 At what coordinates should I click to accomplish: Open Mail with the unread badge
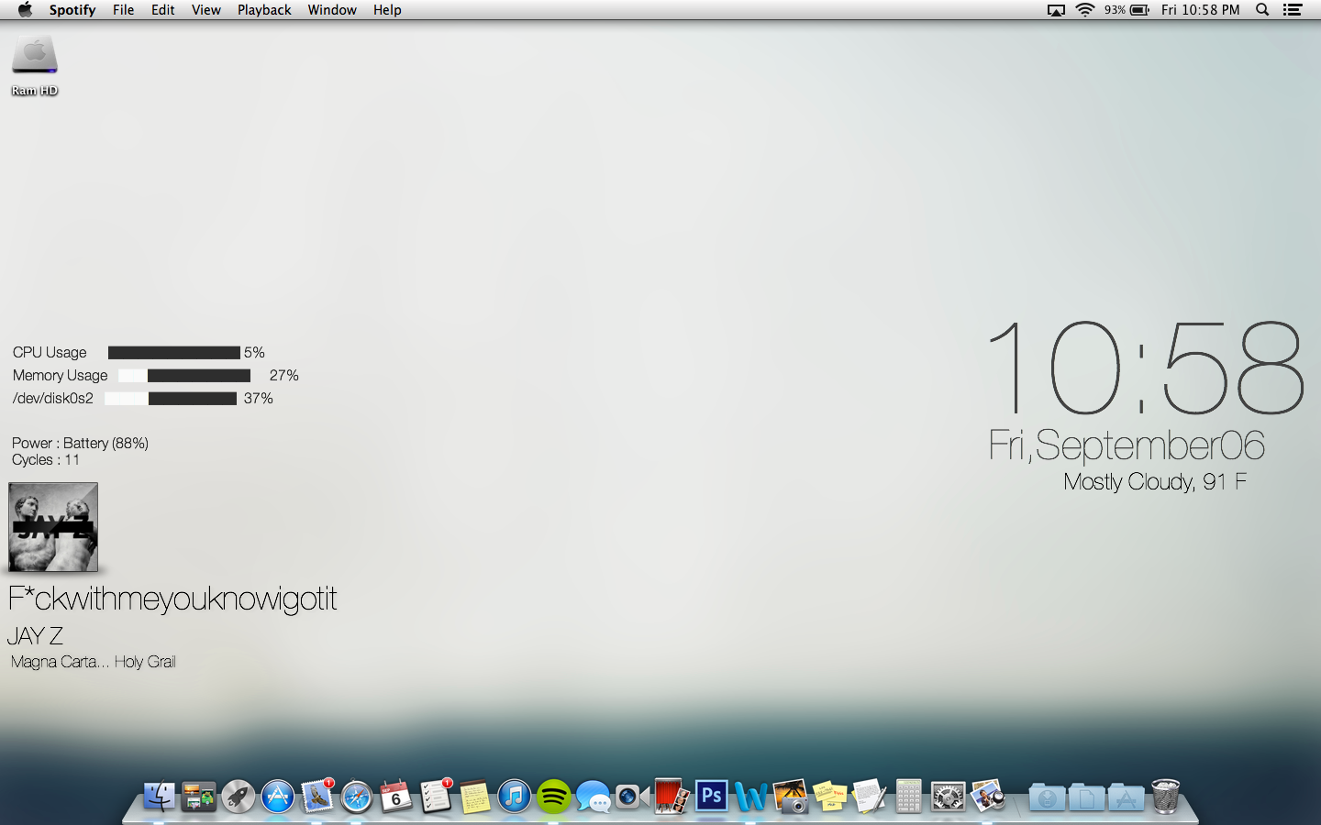[x=317, y=796]
